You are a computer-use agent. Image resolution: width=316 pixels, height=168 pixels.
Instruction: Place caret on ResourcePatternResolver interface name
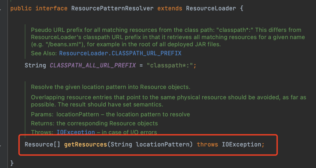tap(112, 9)
